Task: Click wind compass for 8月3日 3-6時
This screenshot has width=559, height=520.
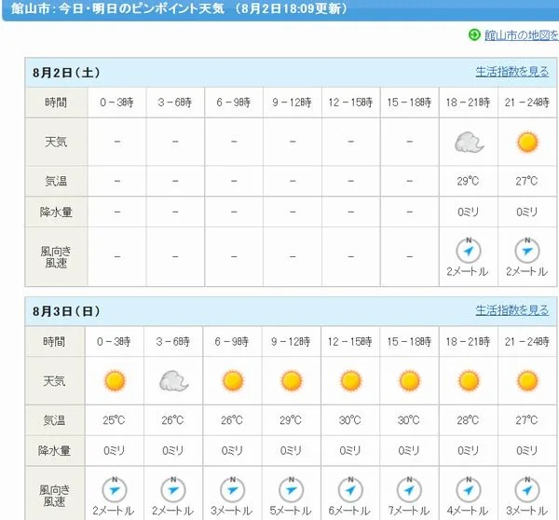Action: pos(173,489)
